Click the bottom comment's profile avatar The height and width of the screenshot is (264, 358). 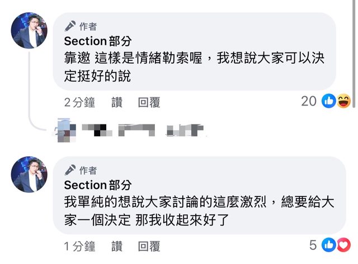(x=29, y=174)
